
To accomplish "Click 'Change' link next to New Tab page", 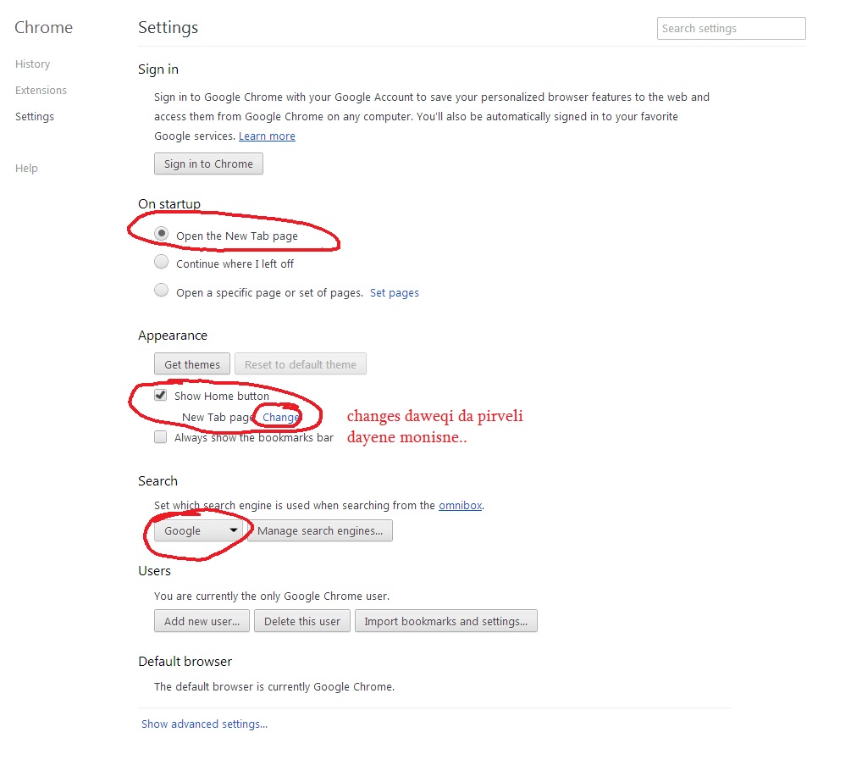I will (x=280, y=417).
